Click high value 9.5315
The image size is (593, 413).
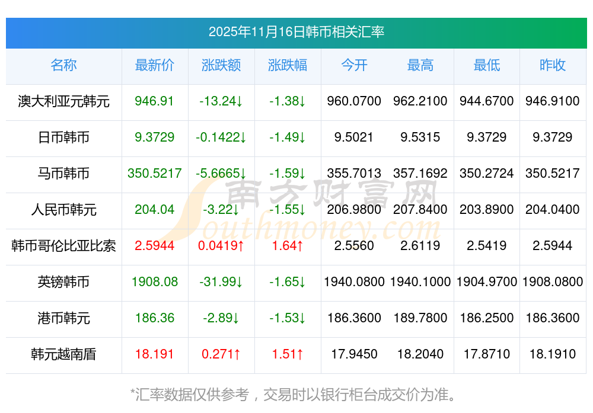pos(420,137)
